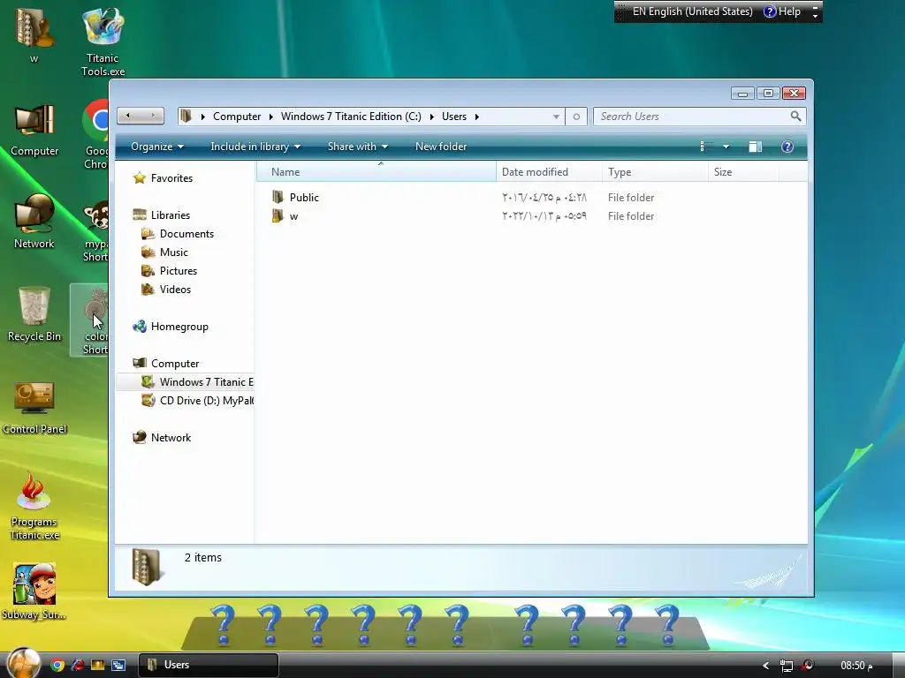The image size is (905, 678).
Task: Expand arrow after Windows 7 Titanic Edition breadcrumb
Action: [x=431, y=117]
